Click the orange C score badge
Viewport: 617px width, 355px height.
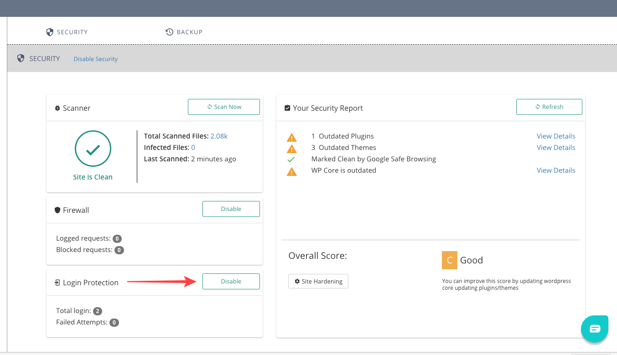click(x=449, y=260)
